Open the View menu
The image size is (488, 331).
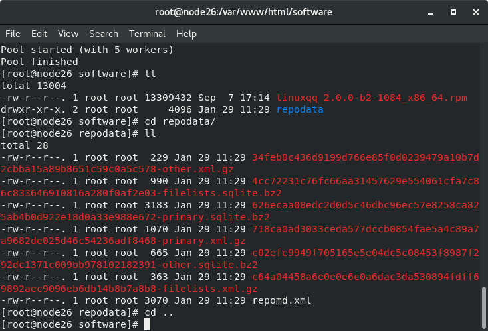pyautogui.click(x=68, y=34)
